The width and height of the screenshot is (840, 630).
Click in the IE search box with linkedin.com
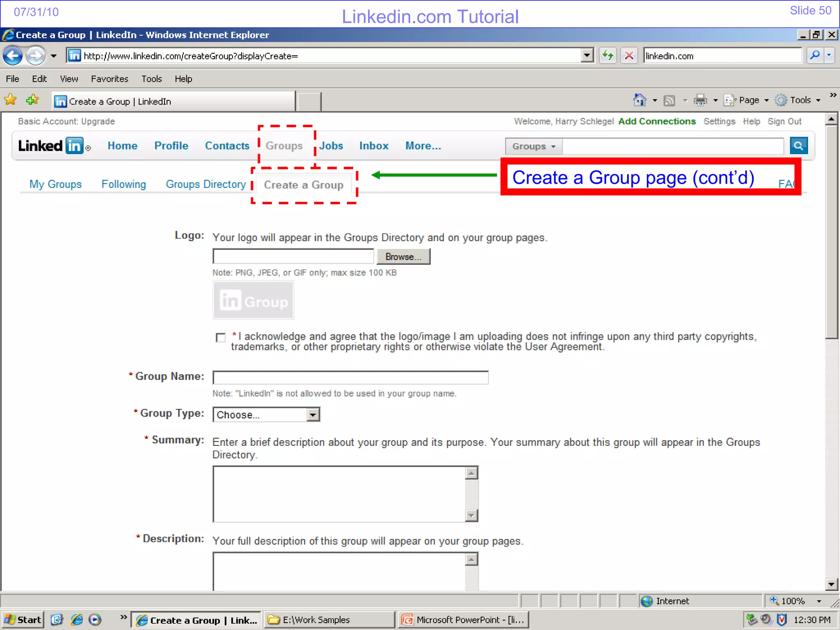[722, 56]
